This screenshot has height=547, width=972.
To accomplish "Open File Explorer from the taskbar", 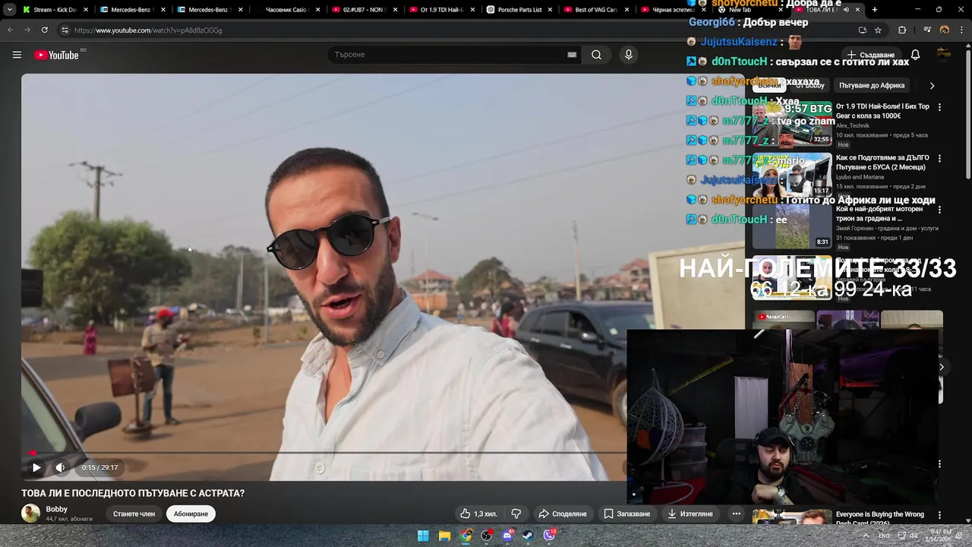I will [444, 536].
